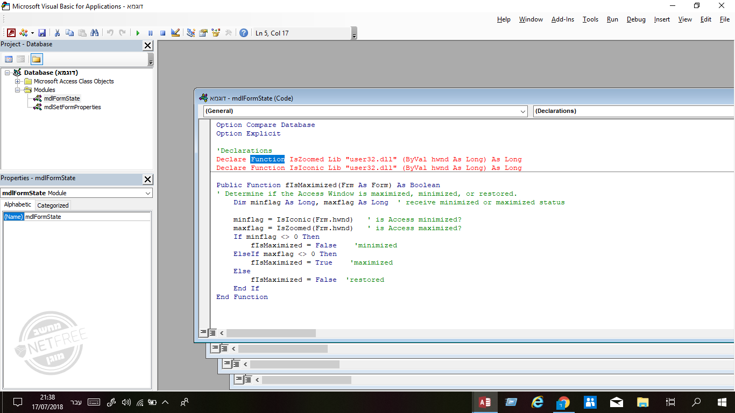735x413 pixels.
Task: Switch to the Categorized properties tab
Action: pyautogui.click(x=53, y=205)
